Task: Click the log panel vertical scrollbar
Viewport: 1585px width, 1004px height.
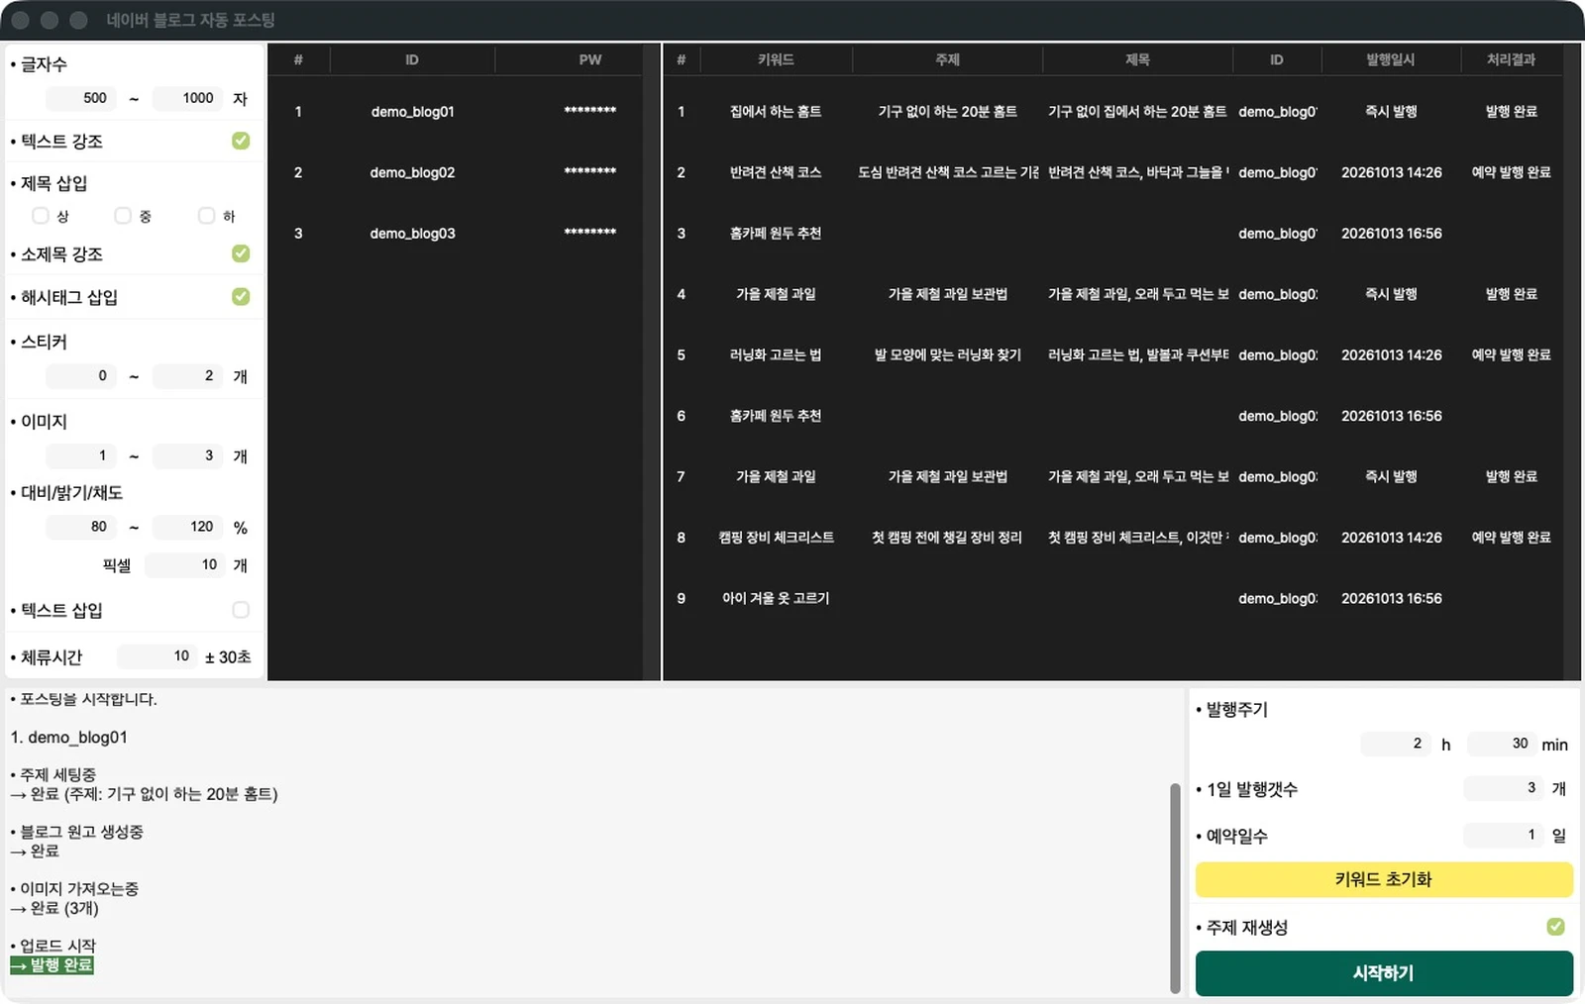Action: click(1175, 887)
